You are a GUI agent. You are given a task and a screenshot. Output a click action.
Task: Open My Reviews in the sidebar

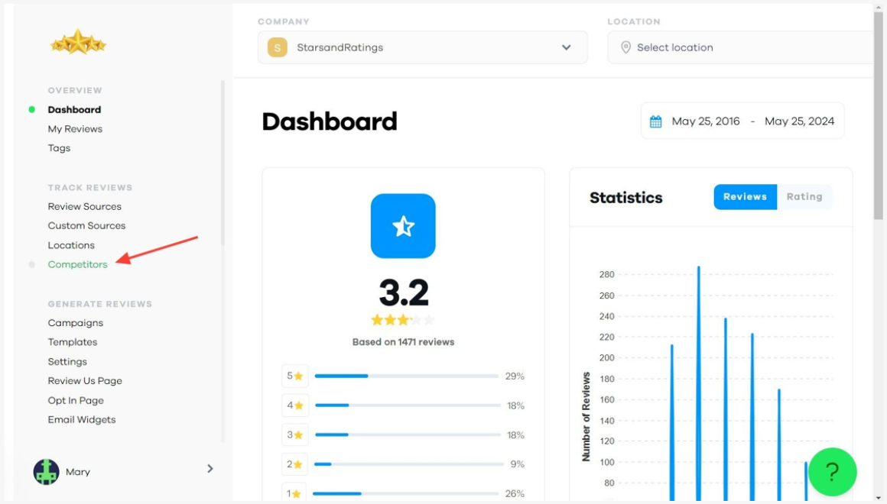pos(75,129)
